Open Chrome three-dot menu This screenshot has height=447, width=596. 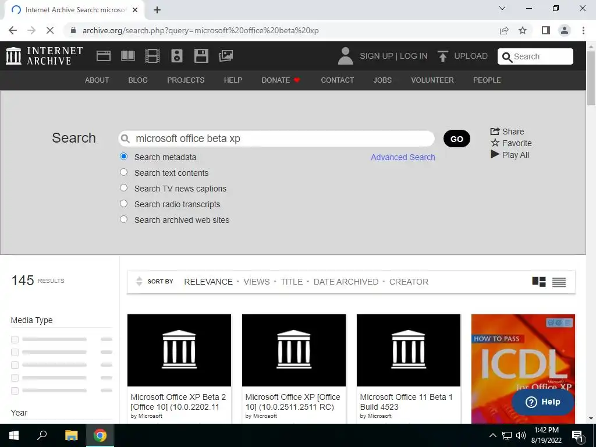click(x=583, y=30)
